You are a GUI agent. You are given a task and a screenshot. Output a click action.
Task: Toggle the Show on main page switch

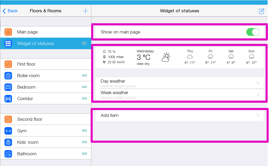(x=253, y=32)
